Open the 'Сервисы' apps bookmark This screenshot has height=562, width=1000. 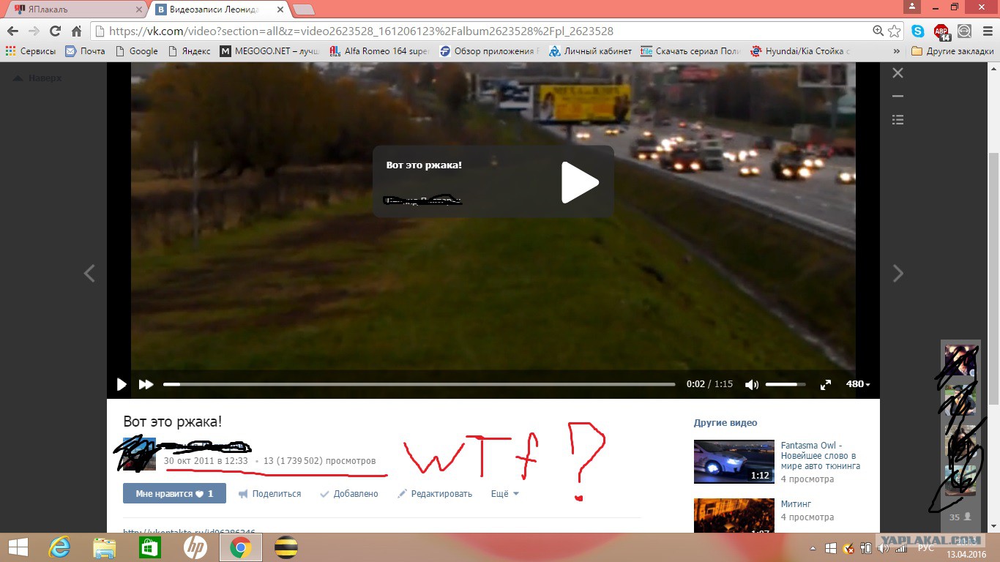click(31, 51)
